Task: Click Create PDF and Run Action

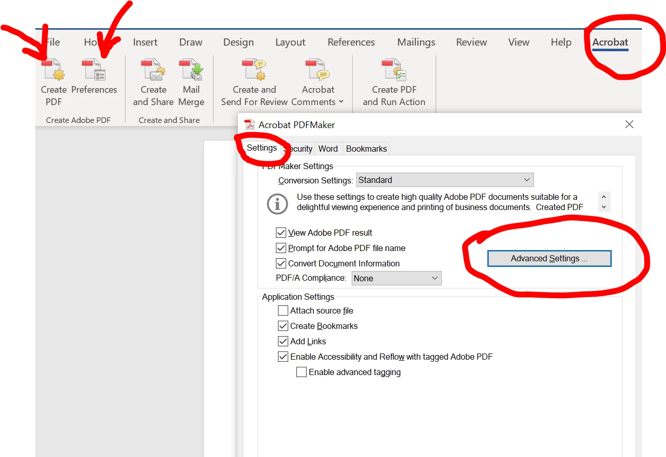Action: tap(394, 82)
